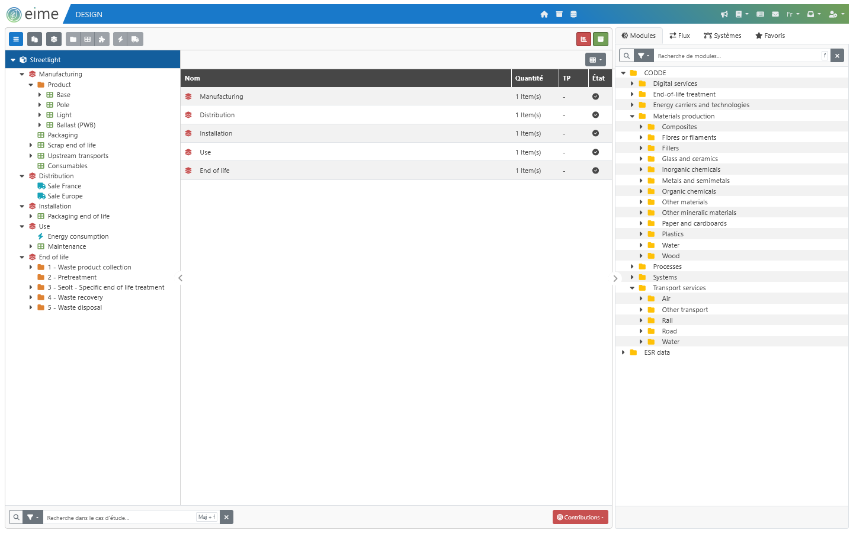
Task: Click the lightning bolt energy toolbar icon
Action: pos(120,39)
